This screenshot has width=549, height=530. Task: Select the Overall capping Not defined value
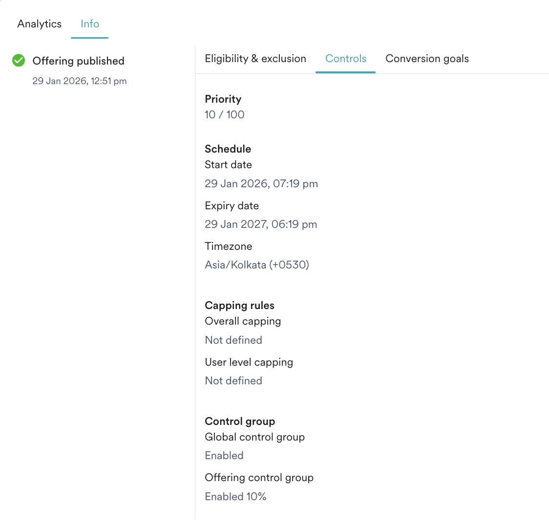tap(233, 340)
